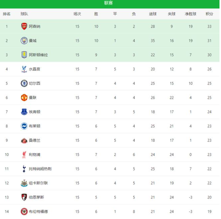This screenshot has height=219, width=221.
Task: Click the Arsenal club crest
Action: [24, 26]
